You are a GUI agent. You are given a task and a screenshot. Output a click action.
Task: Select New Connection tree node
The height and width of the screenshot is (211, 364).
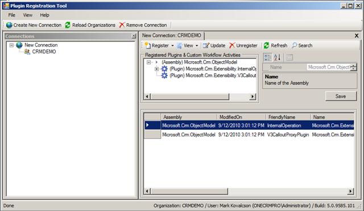click(x=41, y=45)
